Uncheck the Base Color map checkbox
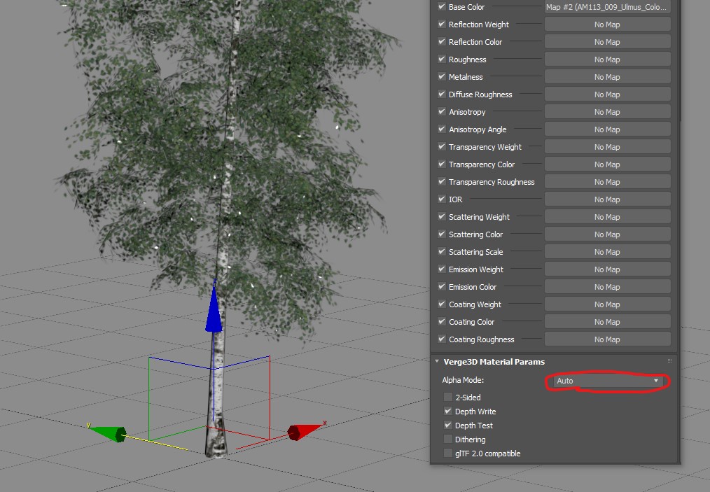The width and height of the screenshot is (710, 492). pyautogui.click(x=442, y=7)
